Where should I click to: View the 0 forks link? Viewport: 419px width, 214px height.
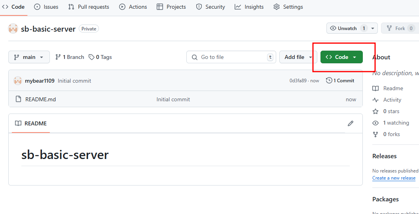[x=386, y=134]
